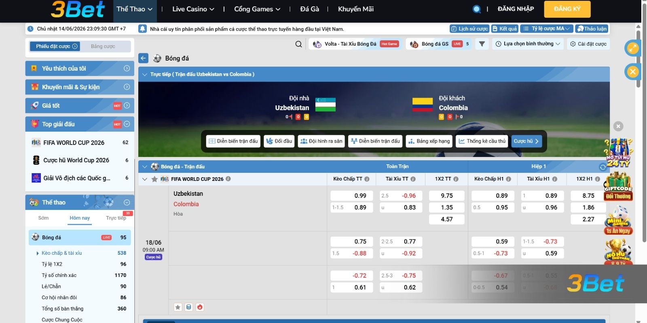Open Thảo luận discussion
This screenshot has width=647, height=323.
pyautogui.click(x=592, y=29)
